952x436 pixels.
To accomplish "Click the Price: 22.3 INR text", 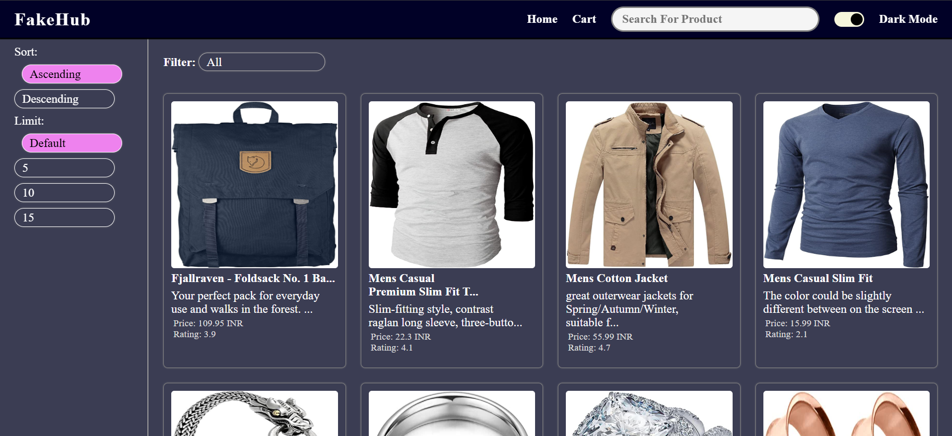I will [x=401, y=337].
